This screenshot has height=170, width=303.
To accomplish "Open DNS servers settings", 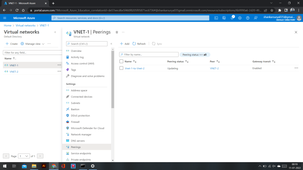I will (78, 141).
